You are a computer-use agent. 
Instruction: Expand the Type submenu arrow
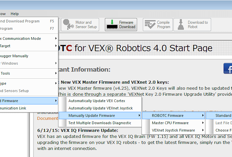56,83
